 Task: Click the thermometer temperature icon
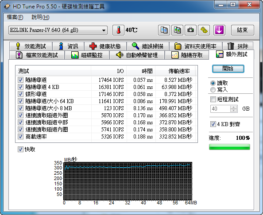pyautogui.click(x=118, y=30)
